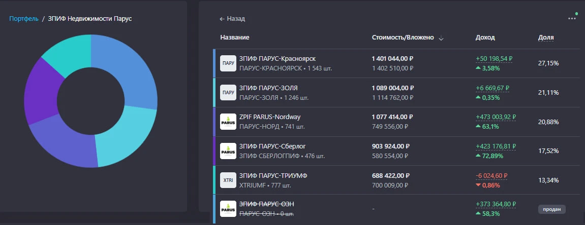Viewport: 585px width, 225px height.
Task: Click the income value +473 003,92 ₽
Action: click(x=496, y=117)
